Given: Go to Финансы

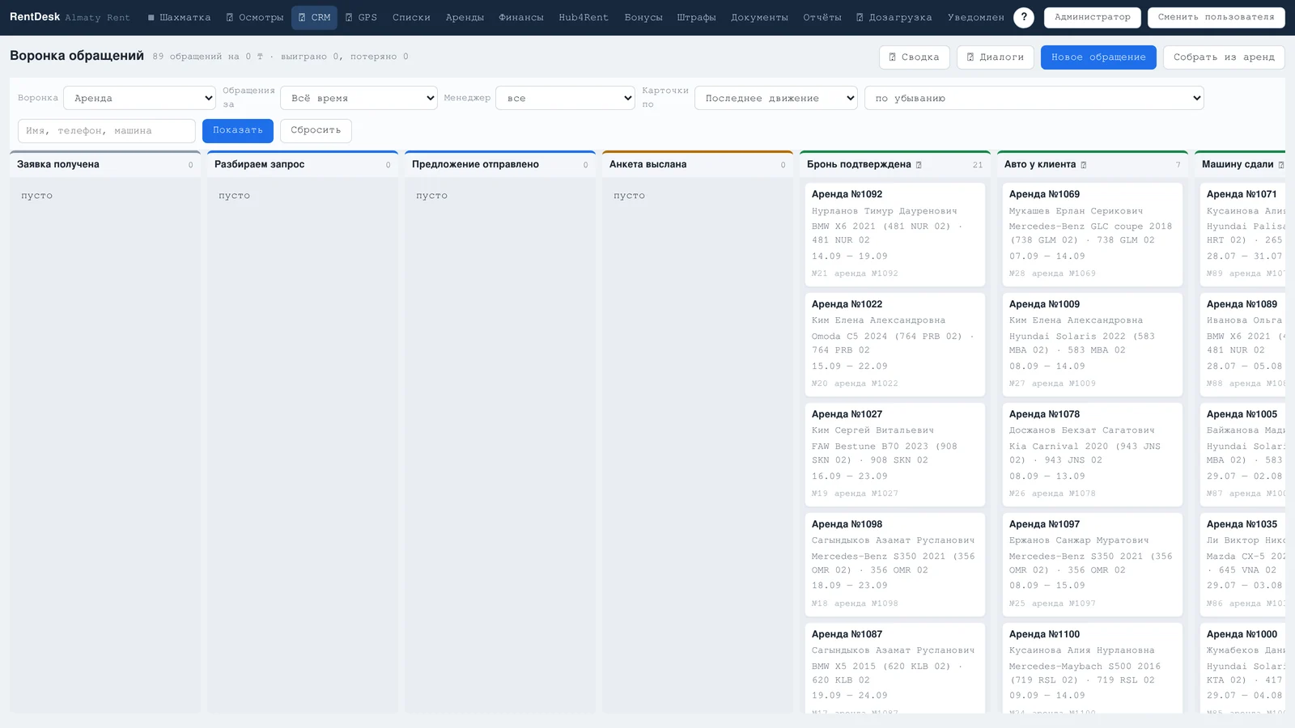Looking at the screenshot, I should pos(521,17).
